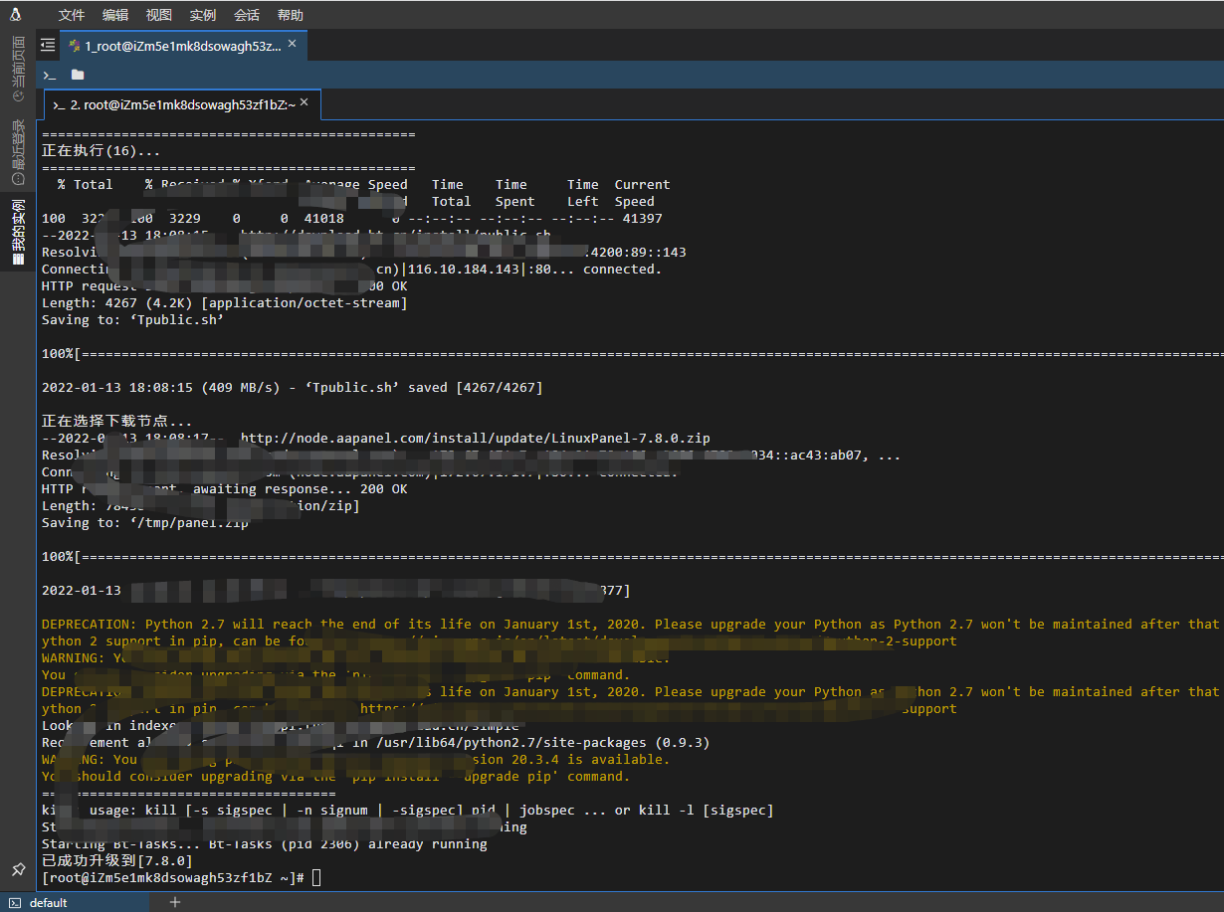
Task: Click the text Saving to: 'Tpublic.sh'
Action: click(133, 319)
